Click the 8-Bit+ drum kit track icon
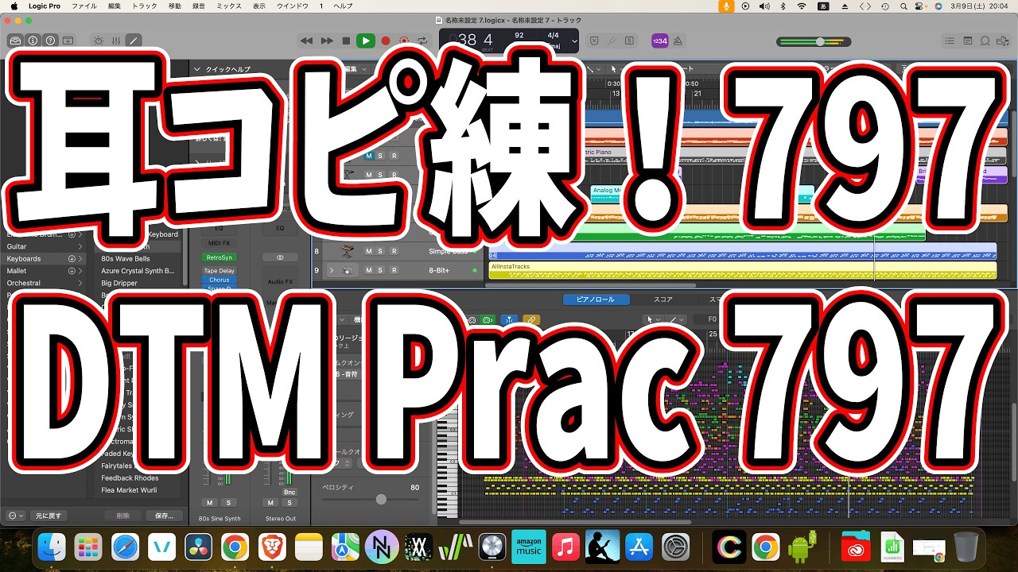The image size is (1018, 572). coord(348,271)
